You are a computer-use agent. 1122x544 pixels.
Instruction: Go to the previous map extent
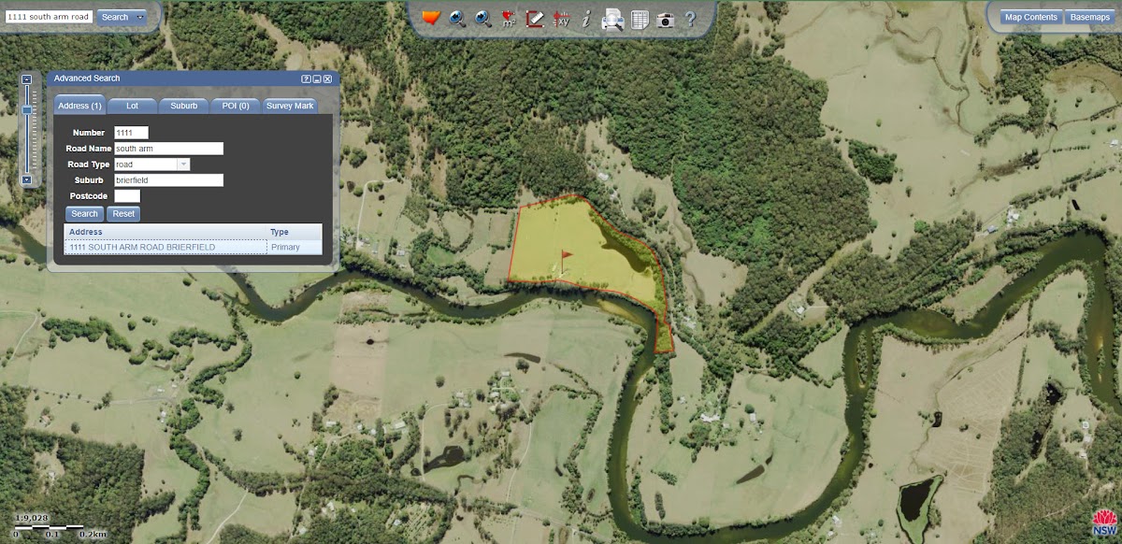(457, 18)
